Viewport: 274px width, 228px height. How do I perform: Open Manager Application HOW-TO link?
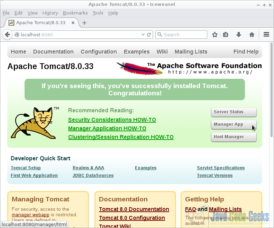click(x=107, y=129)
